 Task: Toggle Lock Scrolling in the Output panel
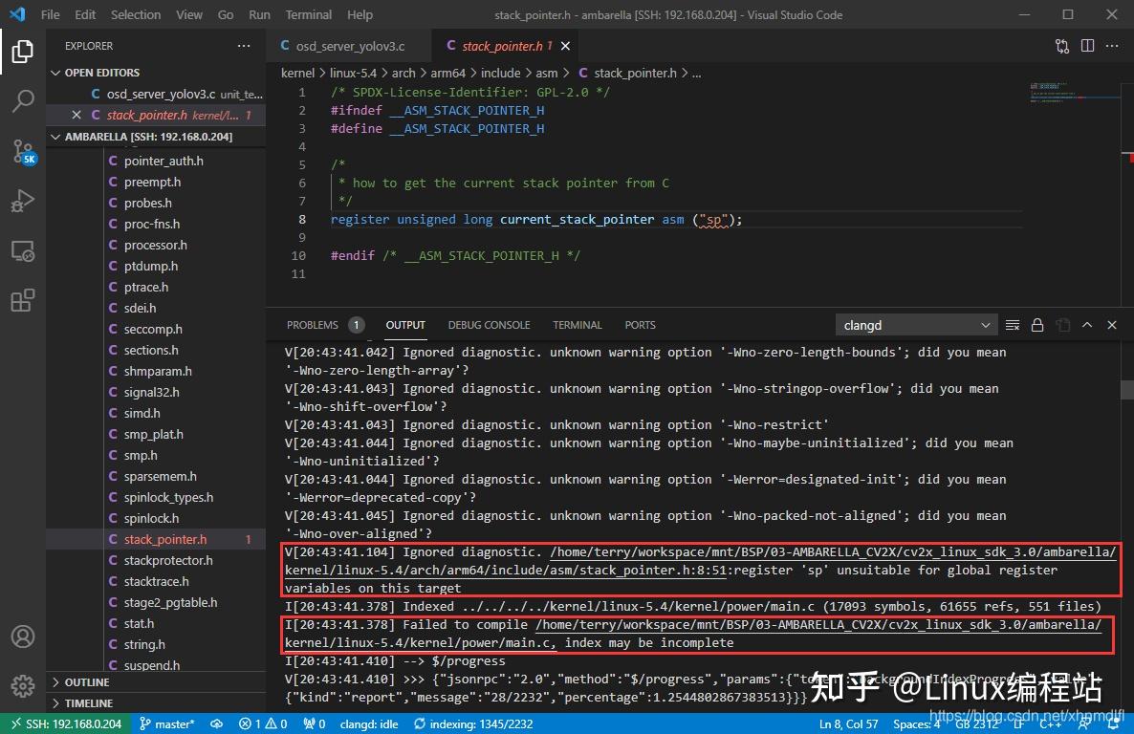click(1037, 325)
